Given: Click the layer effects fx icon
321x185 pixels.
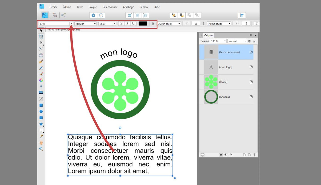Looking at the screenshot, I should click(x=231, y=155).
